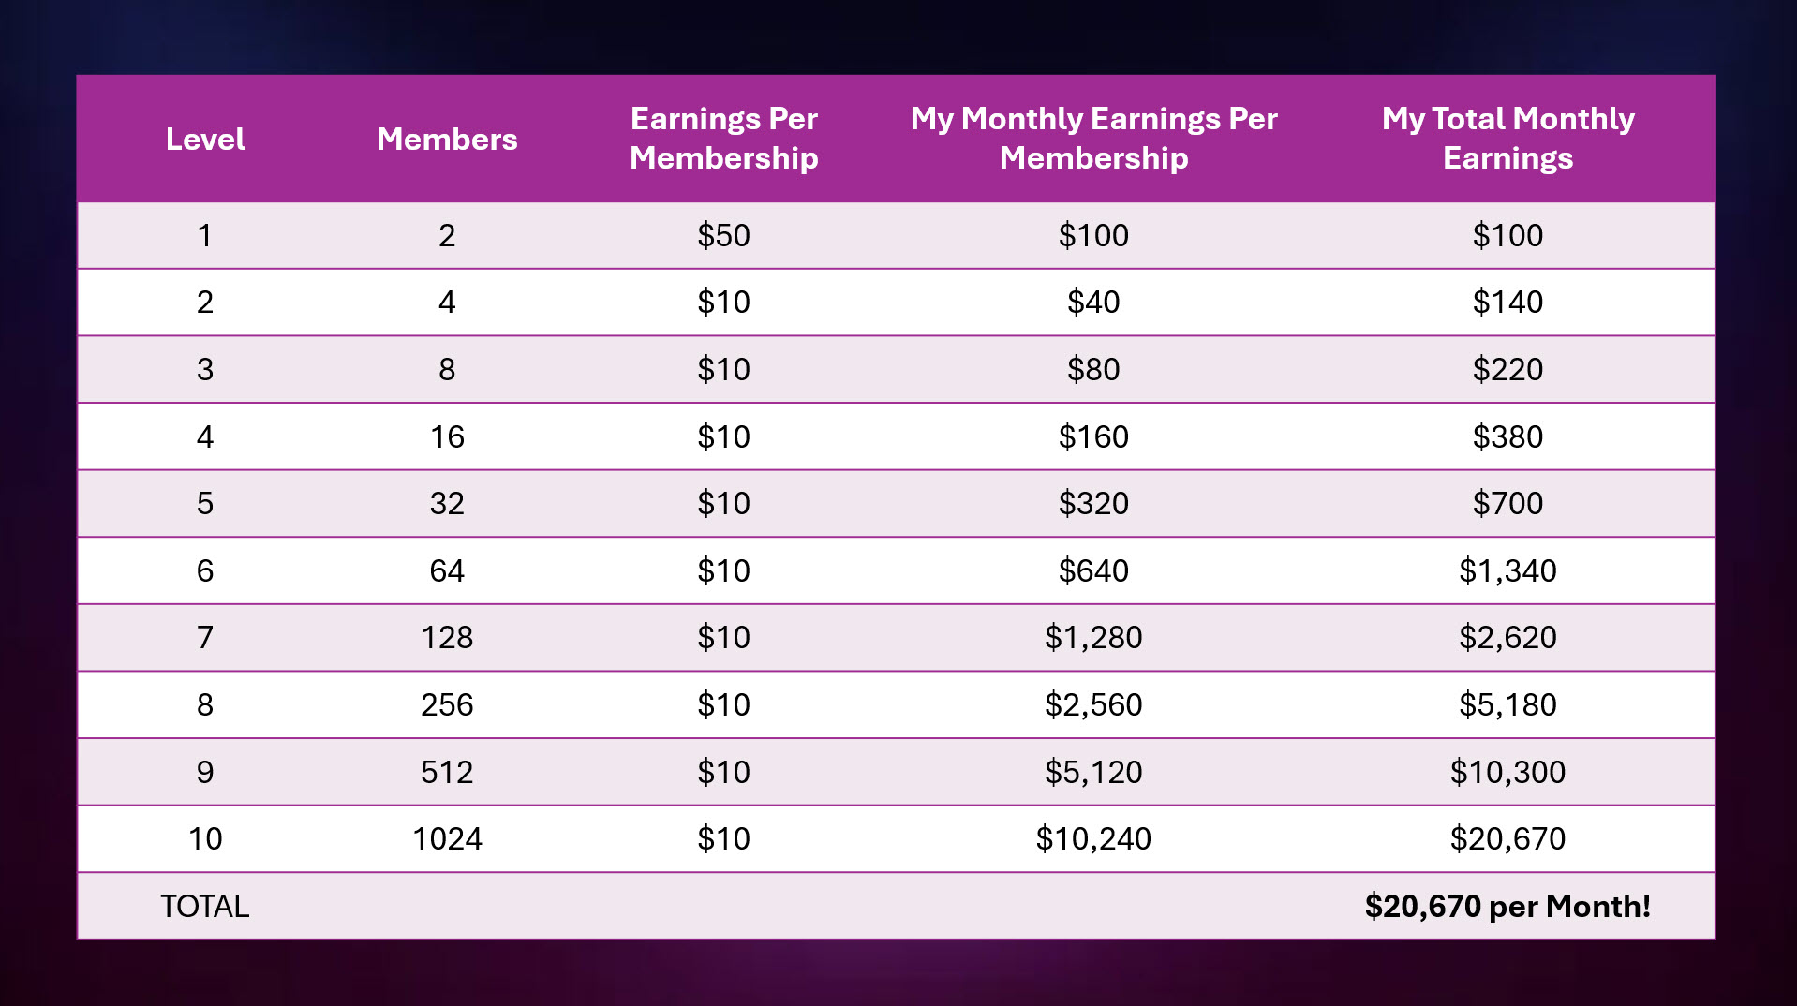Select the $10,240 monthly earnings cell

coord(1093,838)
